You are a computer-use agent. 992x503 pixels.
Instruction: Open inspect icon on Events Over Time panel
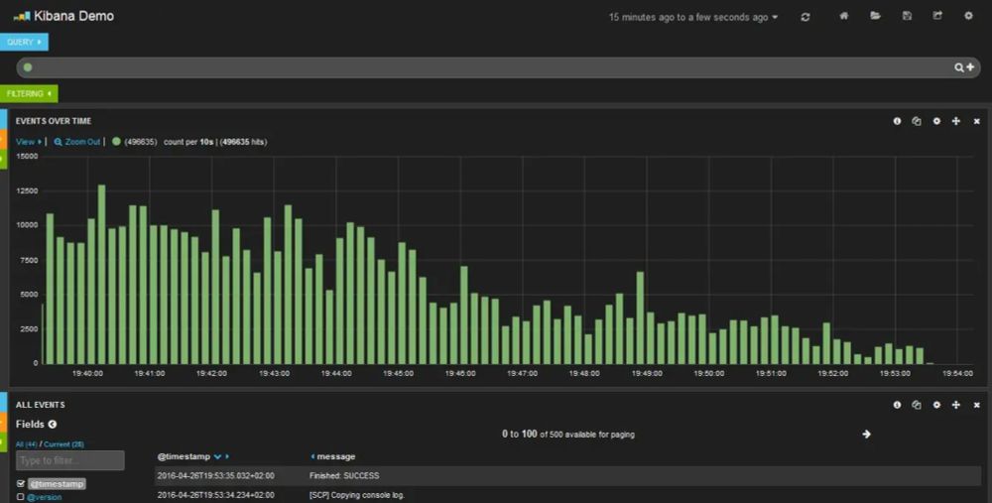point(916,121)
